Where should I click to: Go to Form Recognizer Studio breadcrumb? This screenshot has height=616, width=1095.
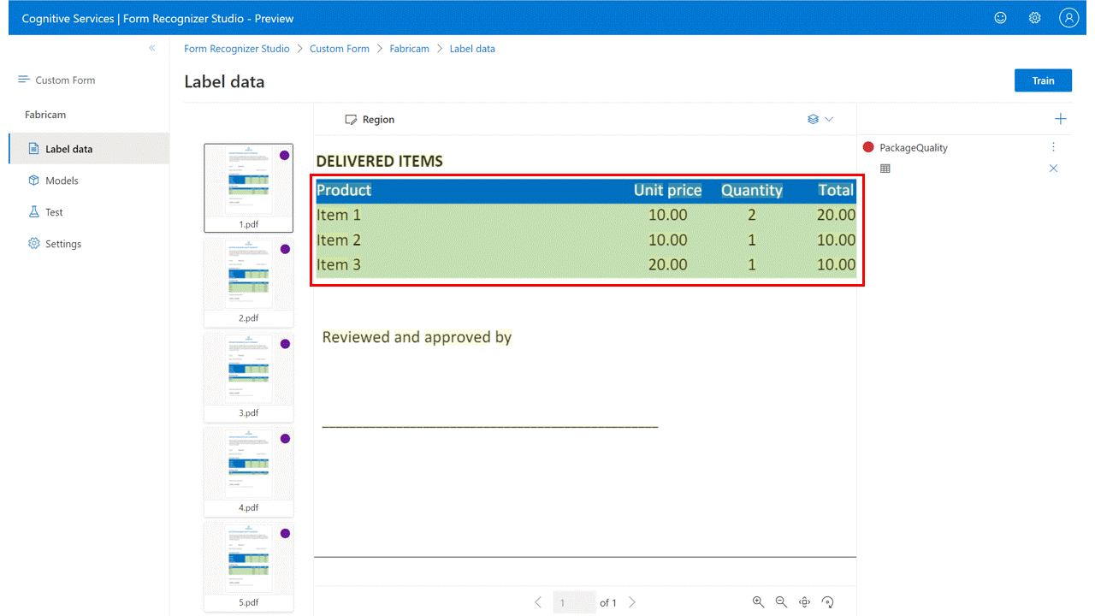(x=237, y=49)
